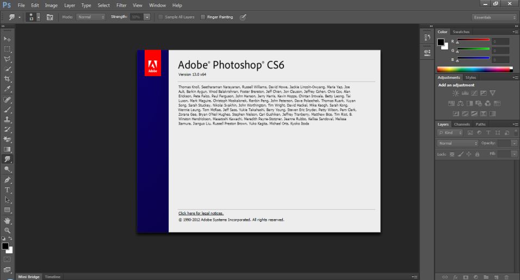Click the color spectrum ramp

coord(474,69)
